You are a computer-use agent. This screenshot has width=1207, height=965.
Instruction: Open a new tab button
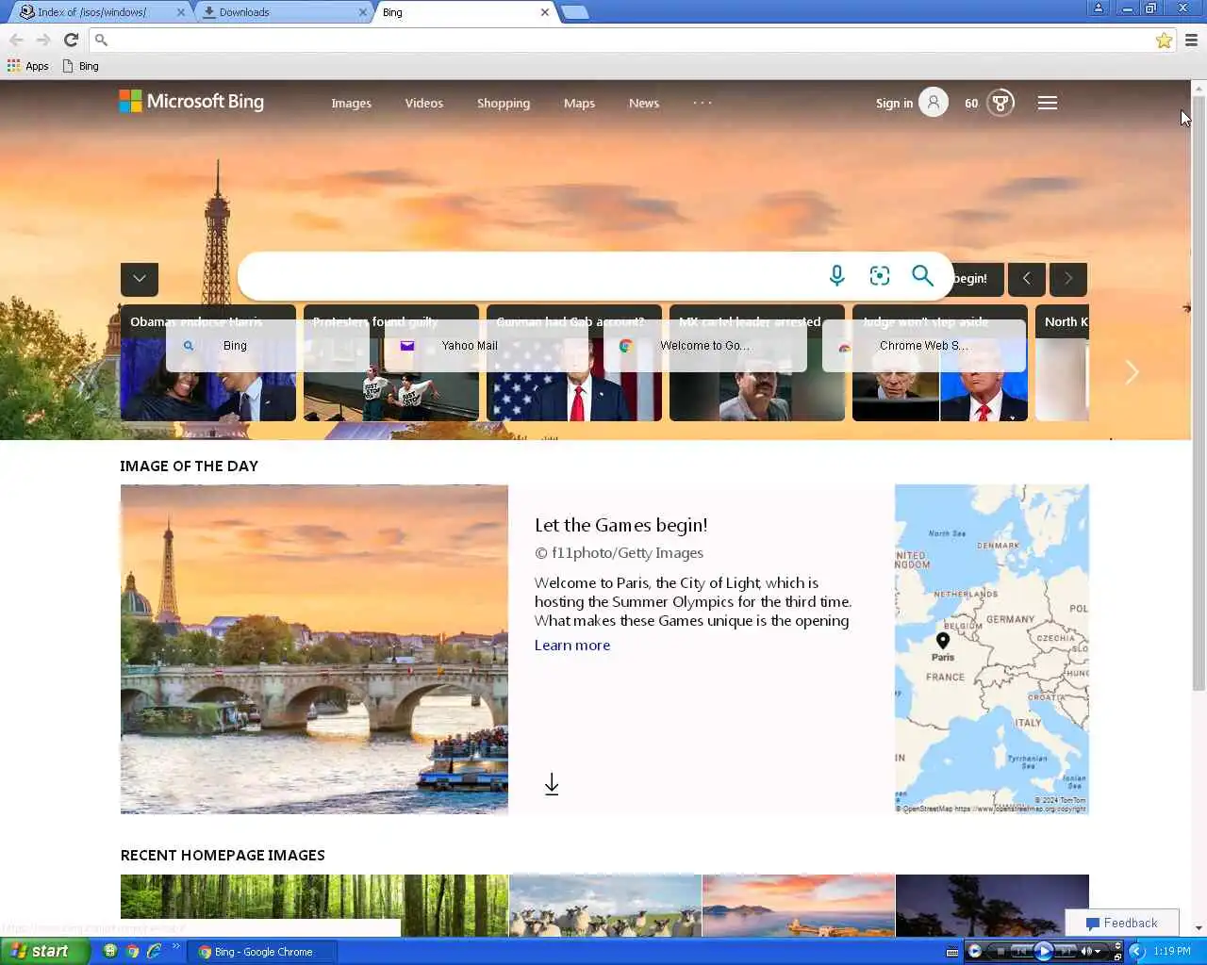[x=574, y=12]
